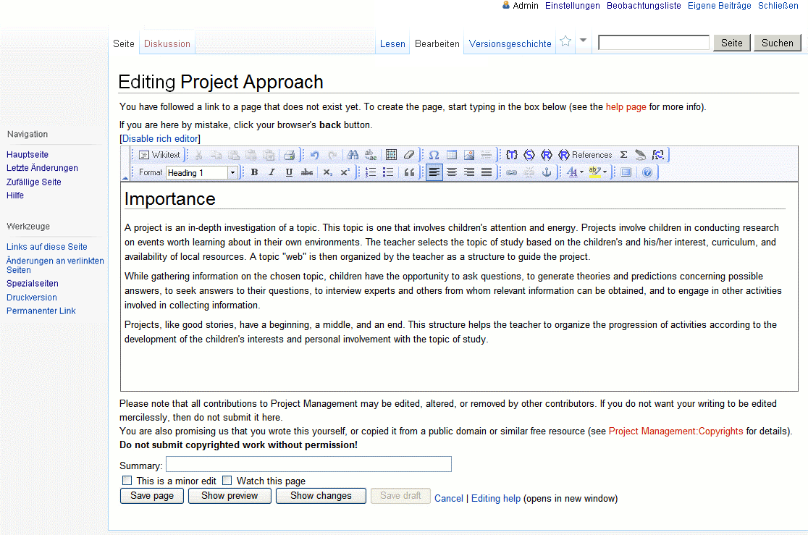Apply subscript formatting
The width and height of the screenshot is (808, 535).
[328, 172]
